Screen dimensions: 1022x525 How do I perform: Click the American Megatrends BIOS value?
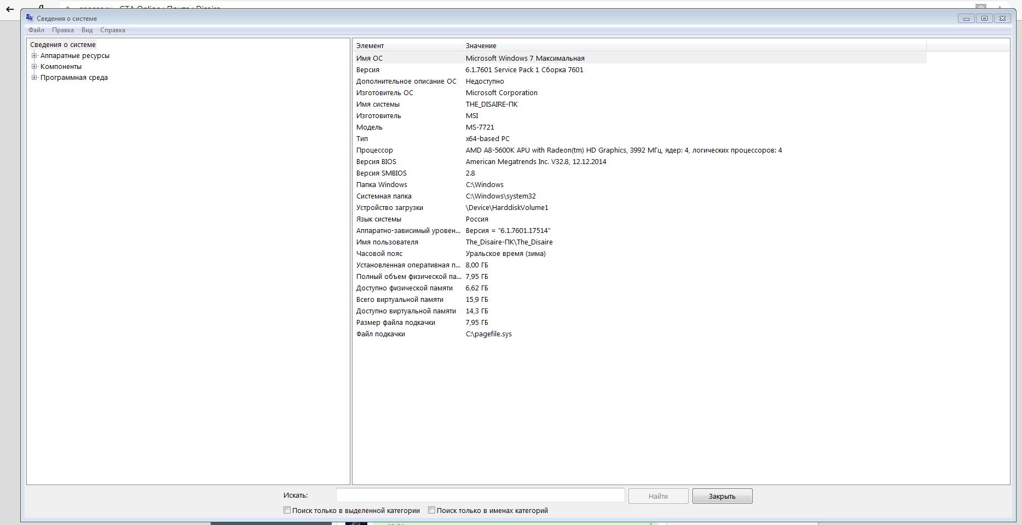(536, 162)
